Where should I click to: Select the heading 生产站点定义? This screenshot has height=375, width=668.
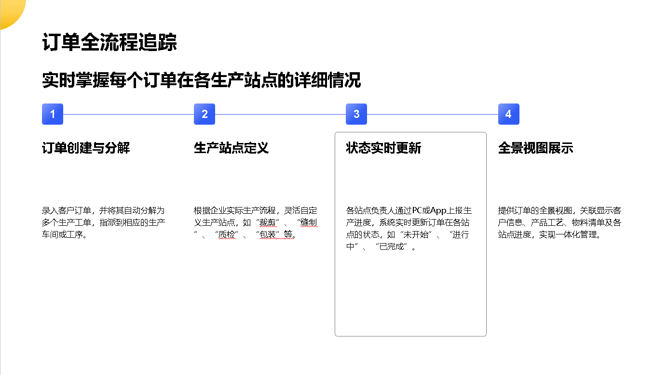tap(231, 148)
